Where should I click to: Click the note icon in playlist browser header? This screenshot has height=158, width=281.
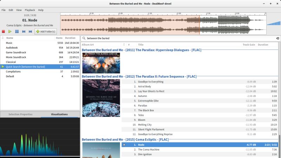[x=3, y=38]
